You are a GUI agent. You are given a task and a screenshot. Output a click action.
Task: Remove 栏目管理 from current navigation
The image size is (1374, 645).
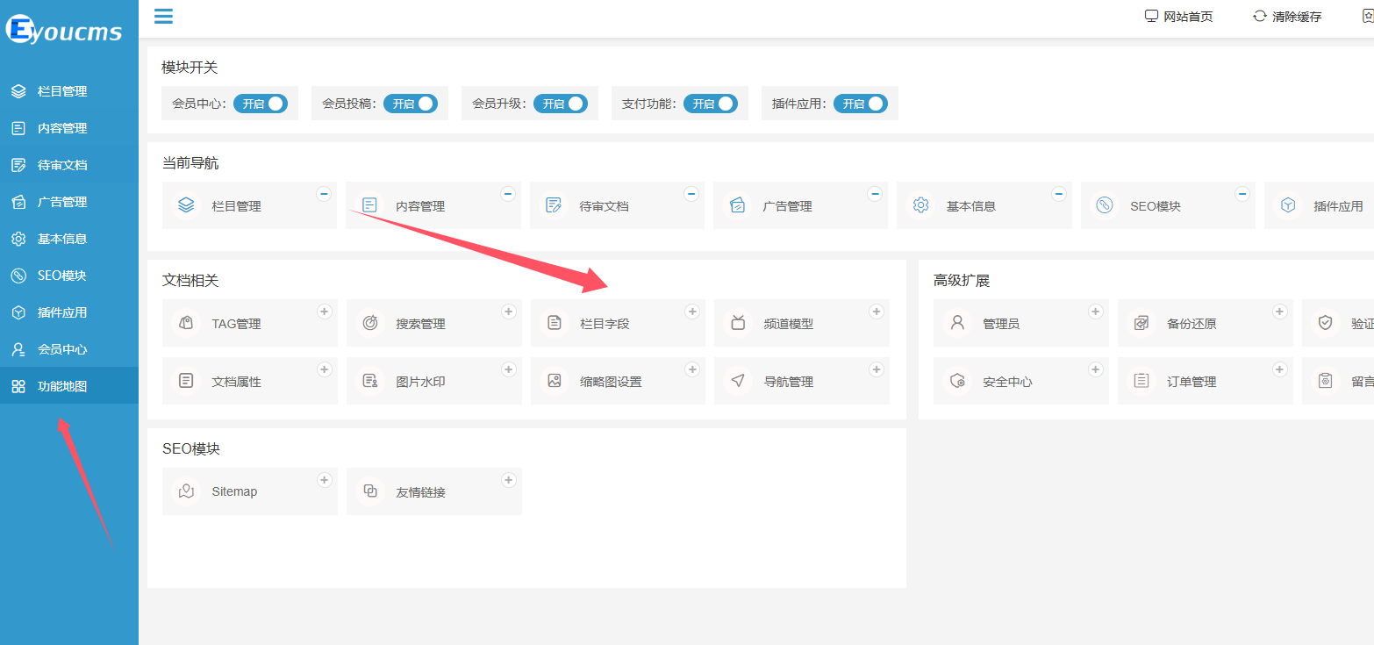click(x=324, y=194)
